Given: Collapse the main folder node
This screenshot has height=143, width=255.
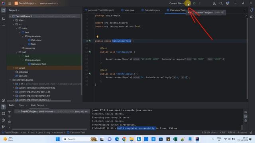Looking at the screenshot, I should [x=16, y=28].
